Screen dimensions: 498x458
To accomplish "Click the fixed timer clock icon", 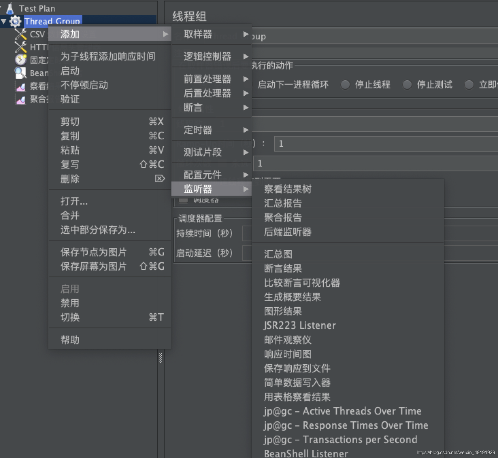I will 21,60.
